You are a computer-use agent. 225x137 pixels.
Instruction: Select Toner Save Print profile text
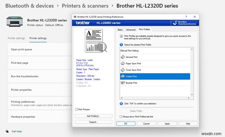coord(133,70)
